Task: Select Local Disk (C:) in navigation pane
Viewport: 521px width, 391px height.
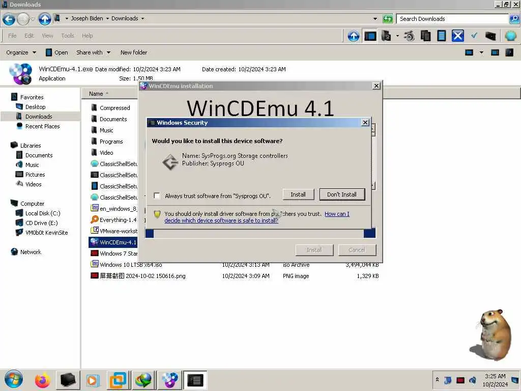Action: [43, 213]
